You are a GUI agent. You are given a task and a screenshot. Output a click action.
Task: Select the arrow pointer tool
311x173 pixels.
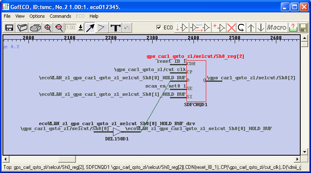(x=90, y=28)
